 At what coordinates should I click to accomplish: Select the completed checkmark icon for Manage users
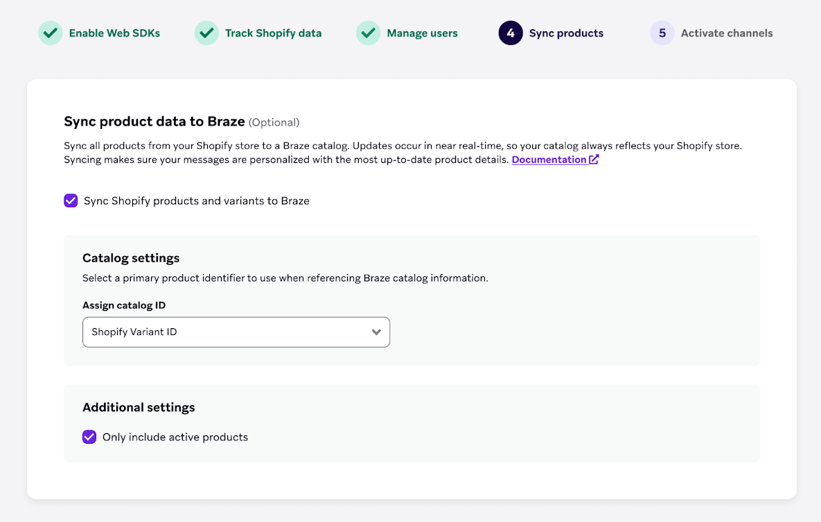pos(368,33)
